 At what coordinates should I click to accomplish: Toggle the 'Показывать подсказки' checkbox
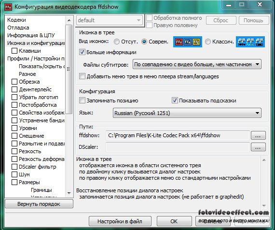175,101
